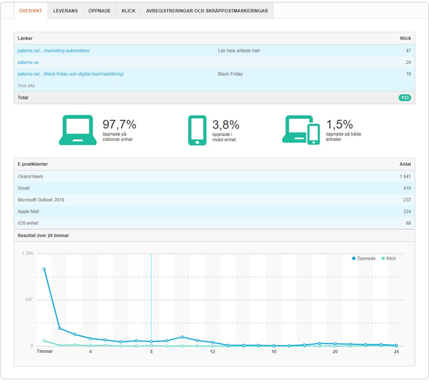Click the 'öppnade i mobil enhet' label
The image size is (429, 383).
point(224,137)
